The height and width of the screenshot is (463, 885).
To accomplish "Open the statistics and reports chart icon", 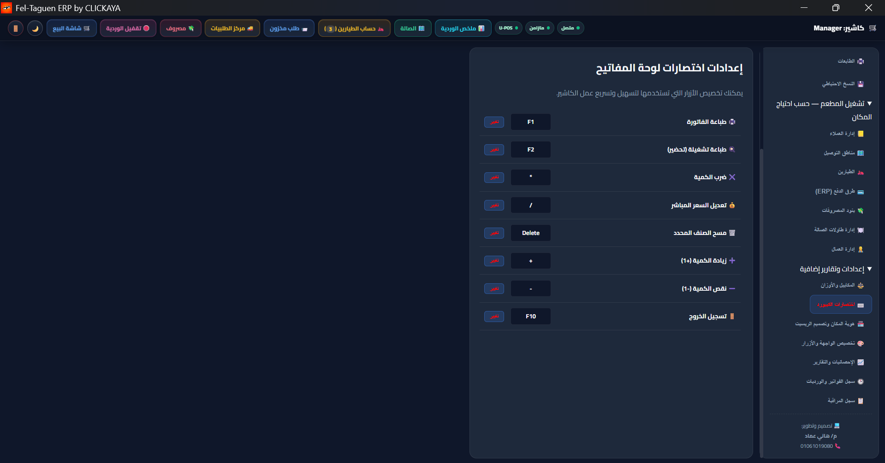I will point(861,362).
